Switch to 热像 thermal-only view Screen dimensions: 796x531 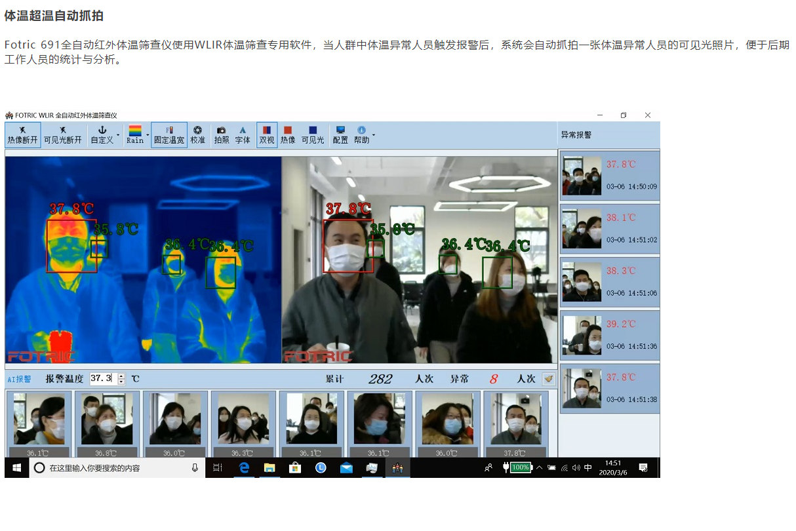pyautogui.click(x=288, y=135)
